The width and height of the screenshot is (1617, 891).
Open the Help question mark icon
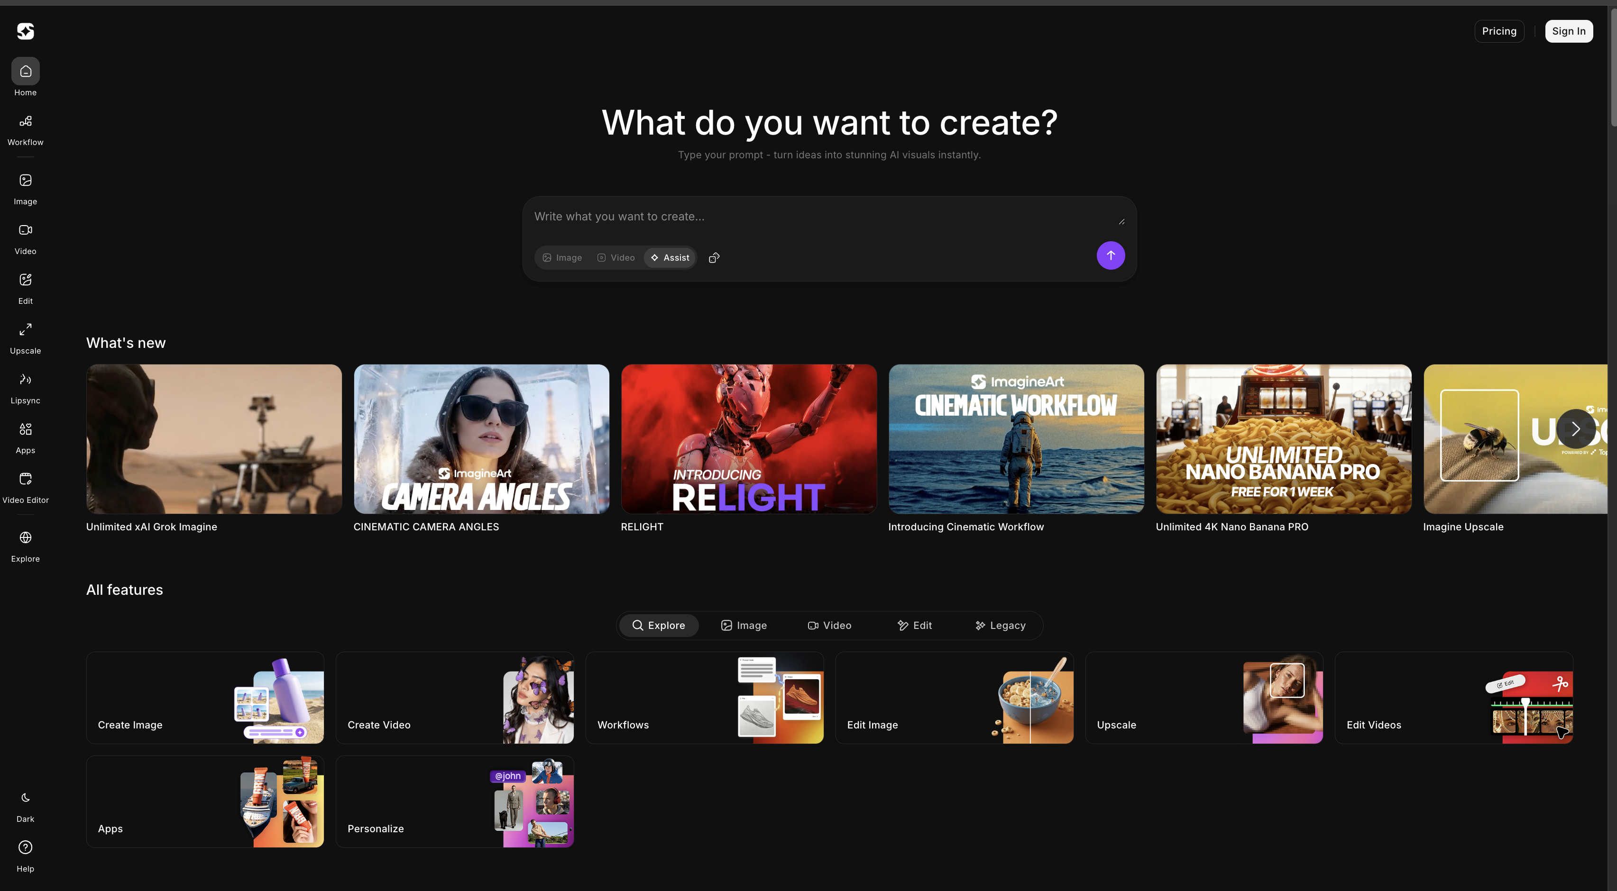tap(25, 848)
